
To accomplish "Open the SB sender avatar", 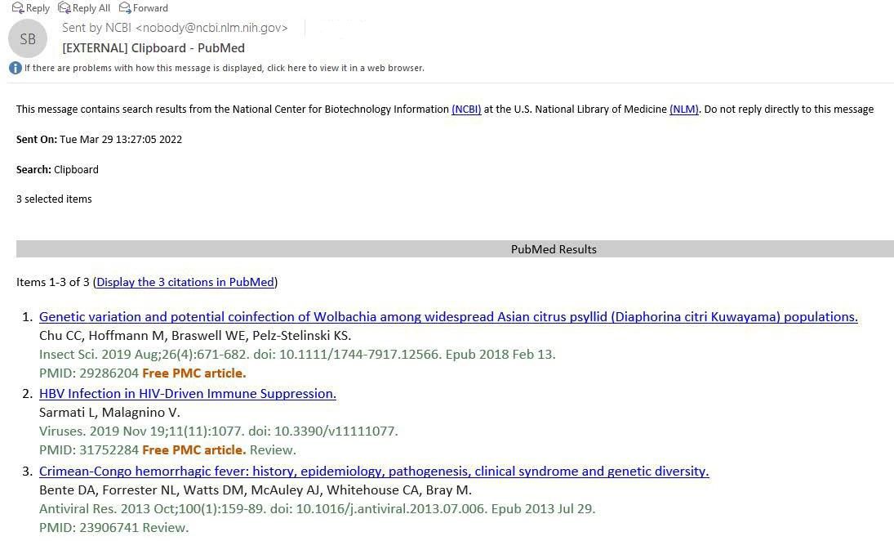I will click(28, 38).
